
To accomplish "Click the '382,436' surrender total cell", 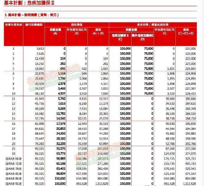I will (x=103, y=169).
